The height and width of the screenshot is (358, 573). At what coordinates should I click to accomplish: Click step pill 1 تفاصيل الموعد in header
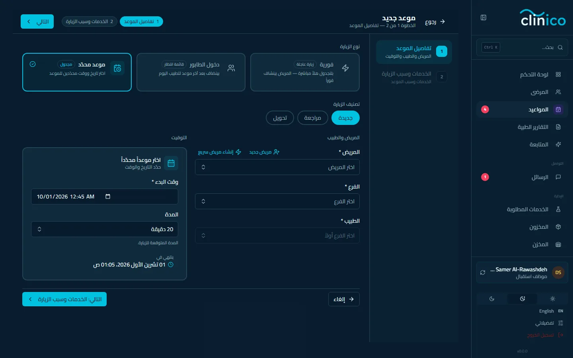[x=141, y=21]
